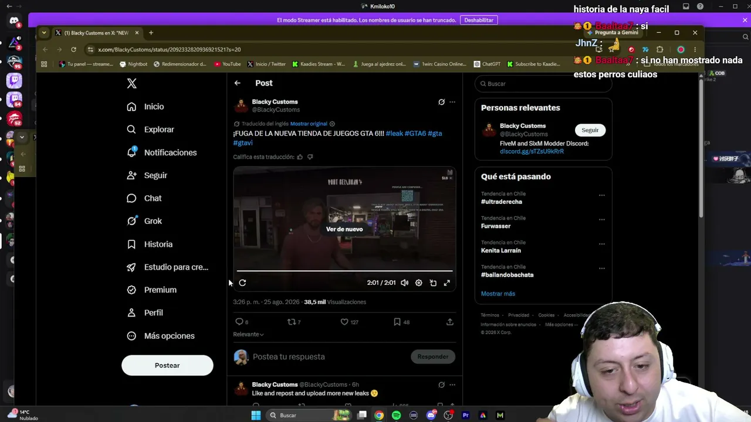Click the #GTA6 hashtag link

pos(415,134)
